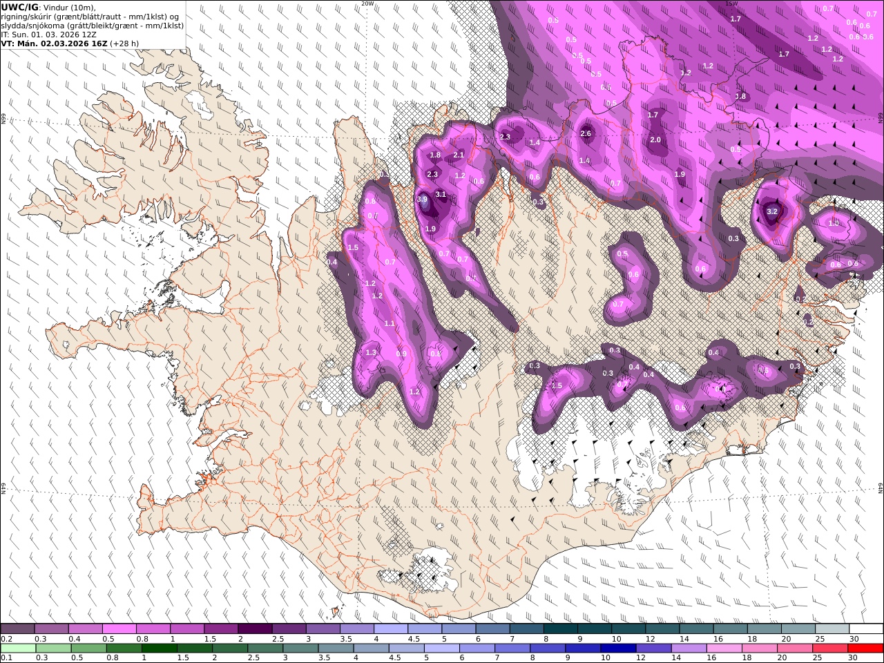Image resolution: width=884 pixels, height=663 pixels.
Task: Pick the 25–30 pale gray snow legend swatch
Action: tap(832, 629)
